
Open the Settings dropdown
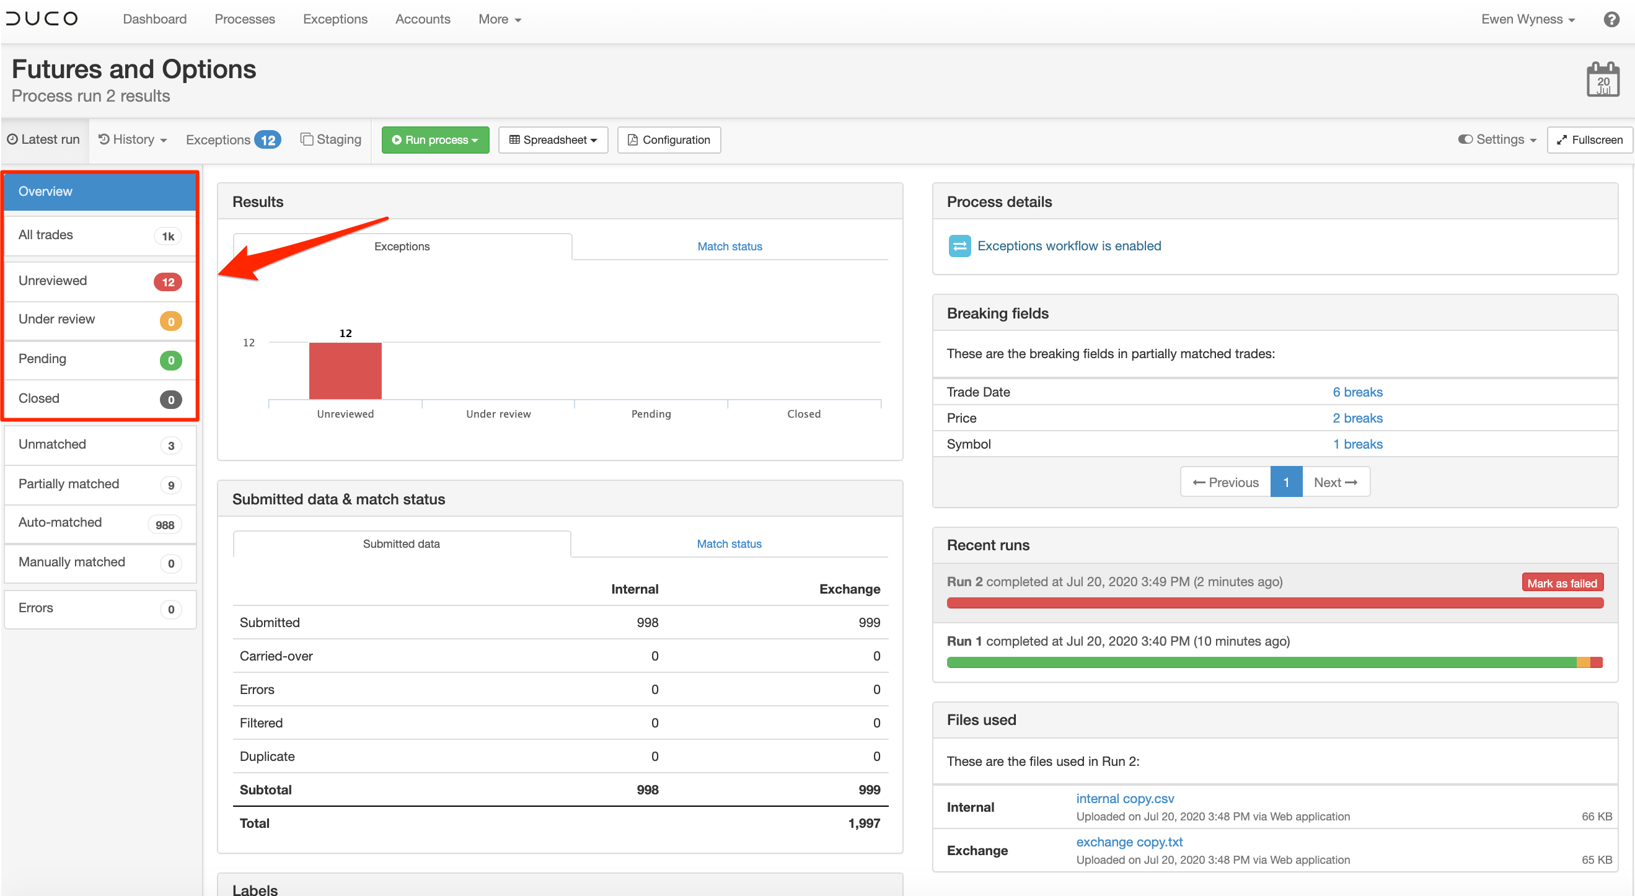(x=1497, y=139)
